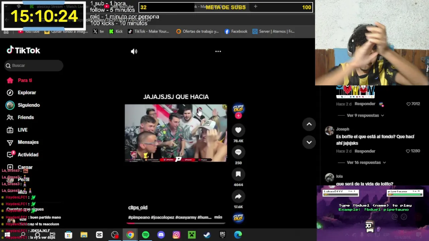Open lola's commenter profile name
The height and width of the screenshot is (241, 429).
340,176
